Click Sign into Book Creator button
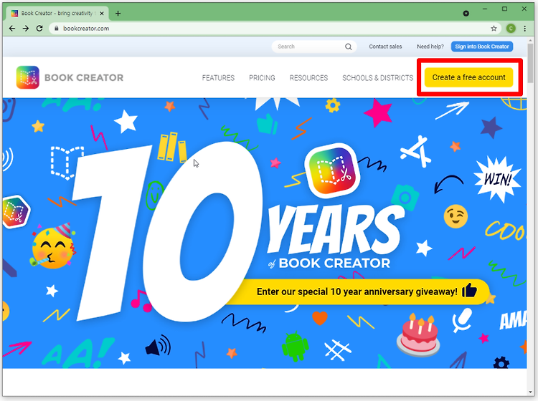Viewport: 538px width, 401px height. [x=482, y=47]
